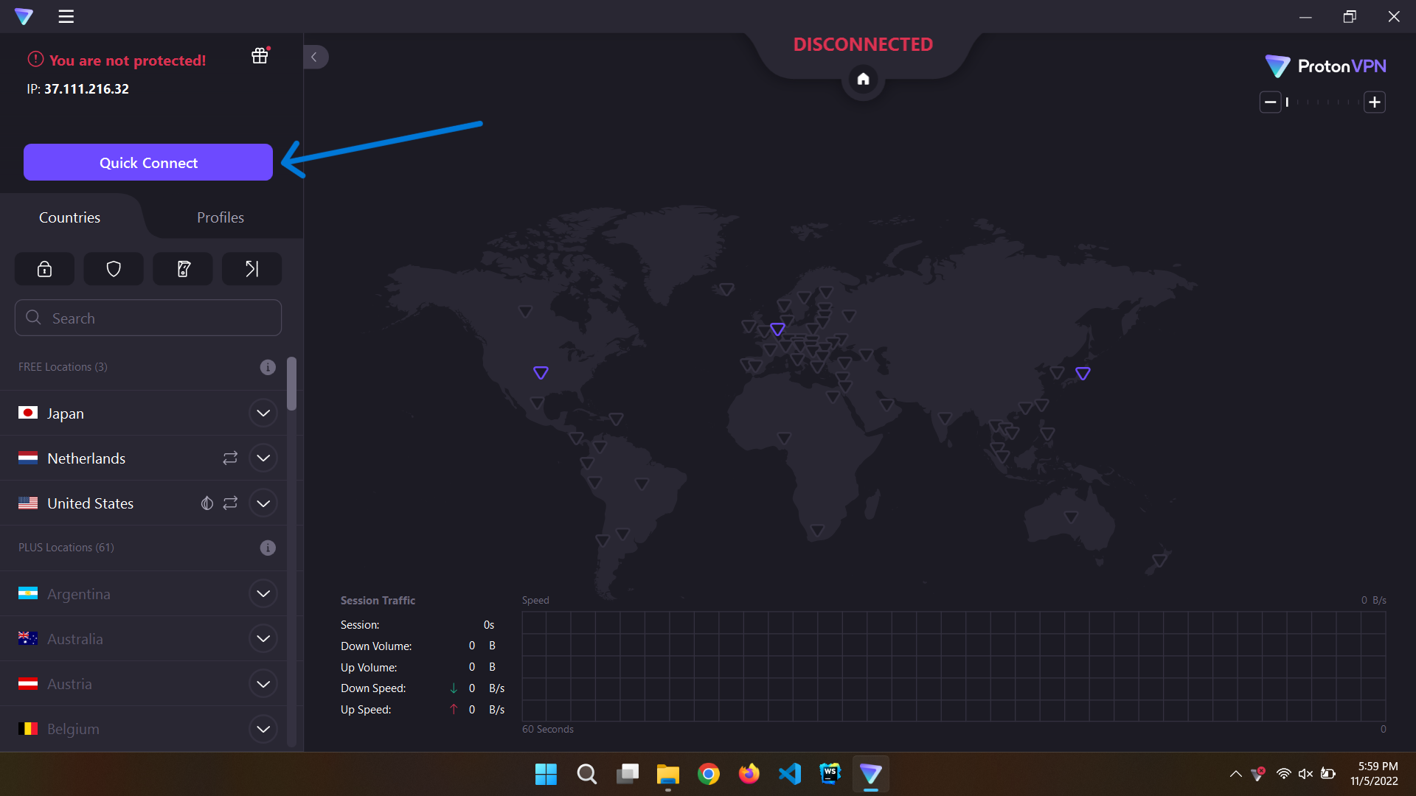Expand Netherlands server list
This screenshot has width=1416, height=796.
263,458
